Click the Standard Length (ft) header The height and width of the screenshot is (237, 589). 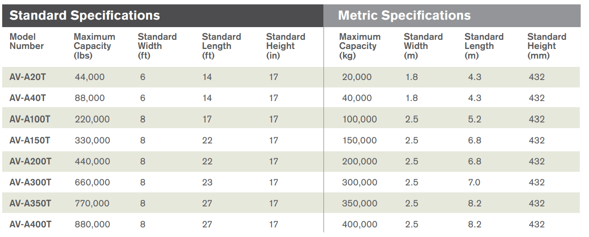click(221, 46)
